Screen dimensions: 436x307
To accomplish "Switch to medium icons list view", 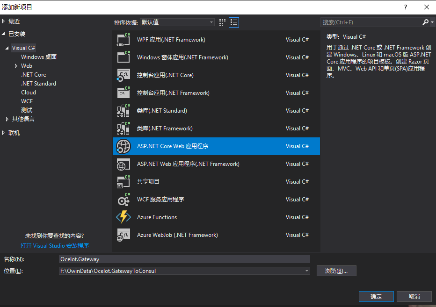I will tap(234, 22).
